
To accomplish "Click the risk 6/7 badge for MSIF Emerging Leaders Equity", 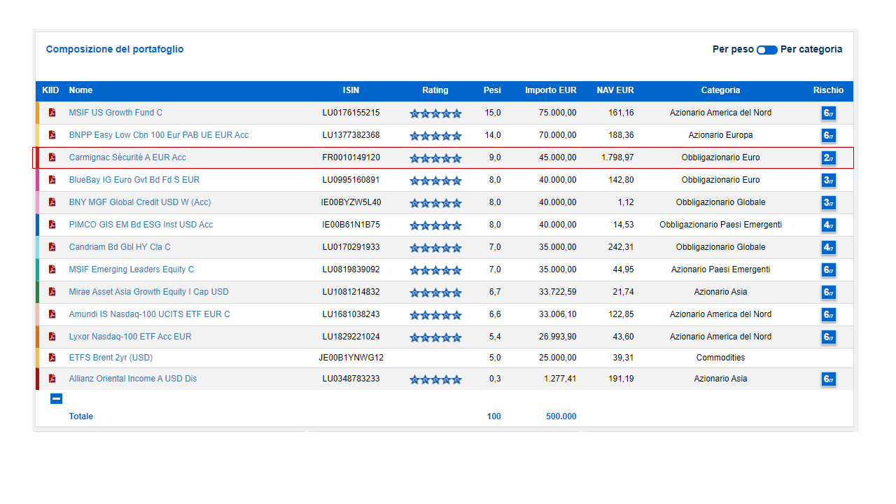I will (829, 270).
